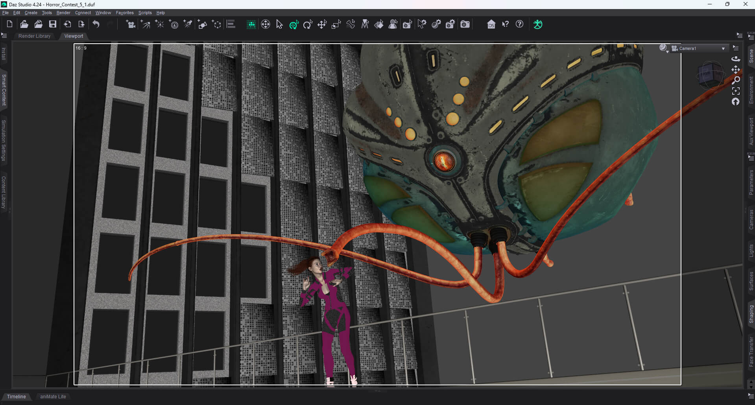Screen dimensions: 755x405
Task: Open the aniMate Lite tab
Action: 53,396
